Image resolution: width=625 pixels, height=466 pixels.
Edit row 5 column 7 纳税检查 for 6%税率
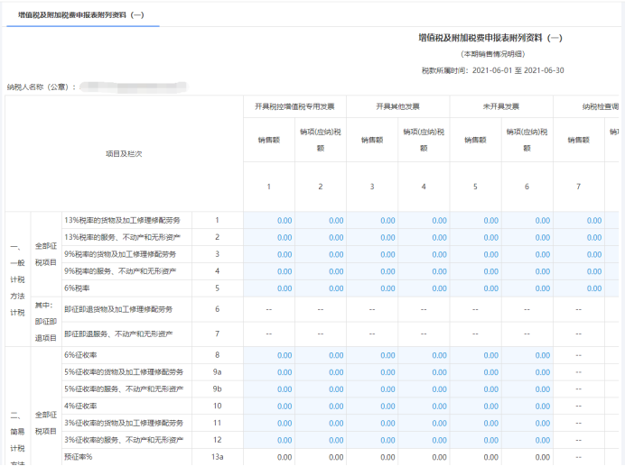click(x=579, y=288)
